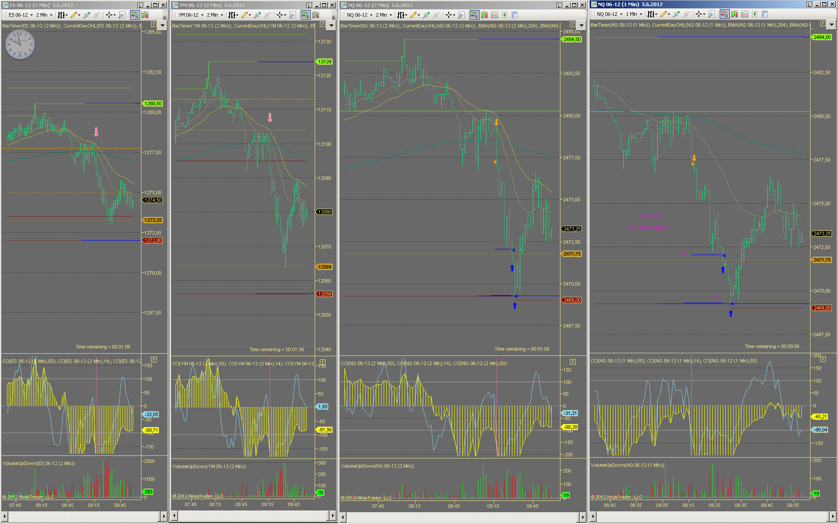Click pin-add icon in YM chart toolbar
The image size is (838, 524).
[x=257, y=15]
